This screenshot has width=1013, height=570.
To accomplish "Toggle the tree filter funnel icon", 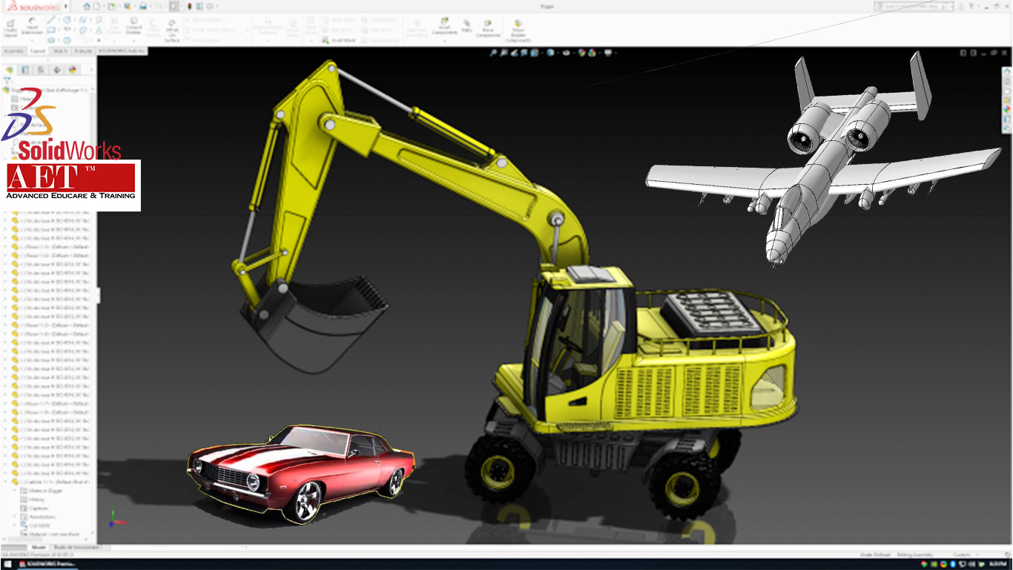I will pos(9,80).
